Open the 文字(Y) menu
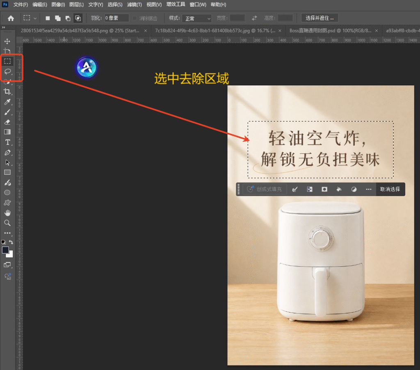 (96, 5)
